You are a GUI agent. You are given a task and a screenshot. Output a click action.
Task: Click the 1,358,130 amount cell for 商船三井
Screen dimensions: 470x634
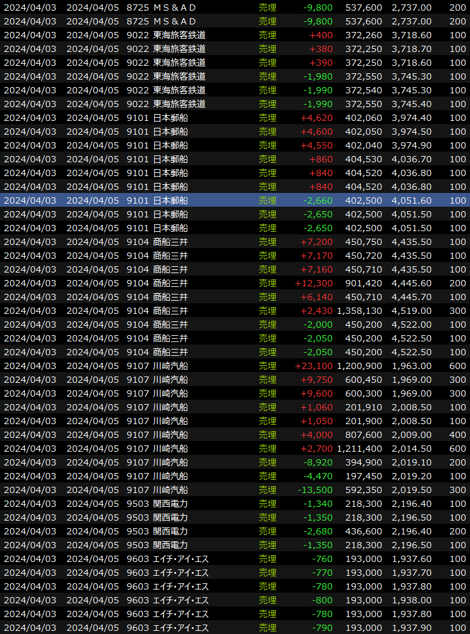(359, 311)
